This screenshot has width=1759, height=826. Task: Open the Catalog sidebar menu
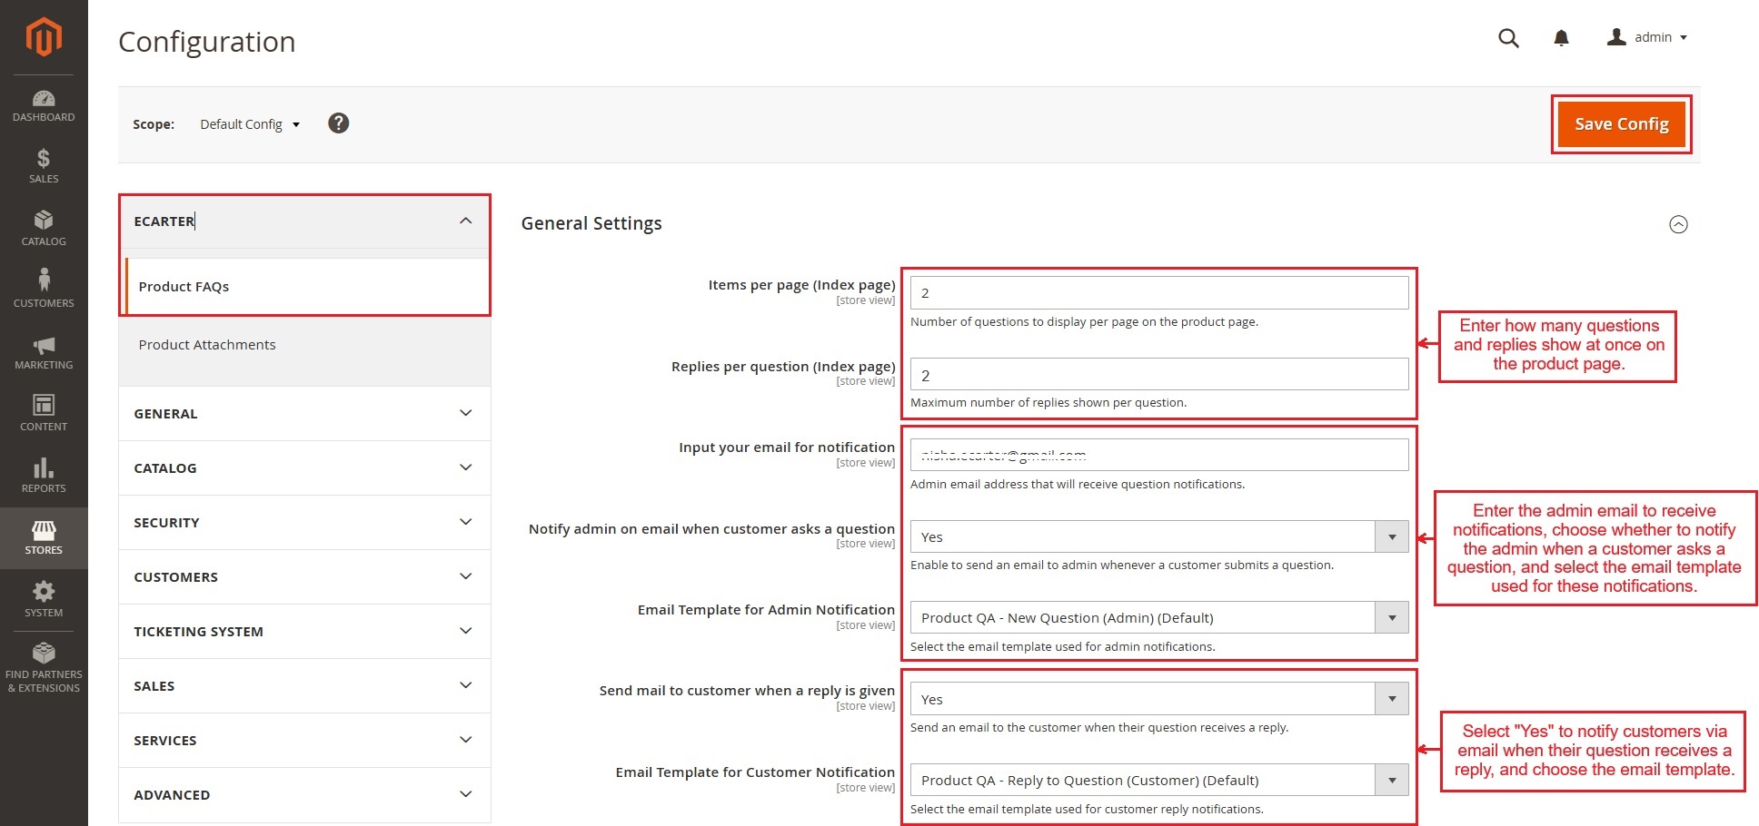click(44, 229)
